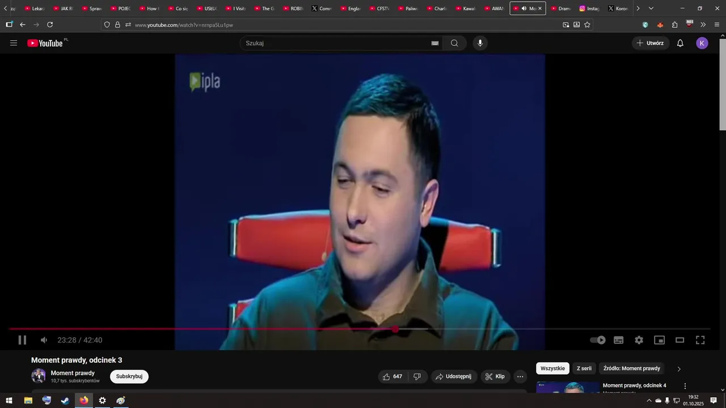Enter fullscreen mode
Screen dimensions: 726x408
pyautogui.click(x=700, y=340)
